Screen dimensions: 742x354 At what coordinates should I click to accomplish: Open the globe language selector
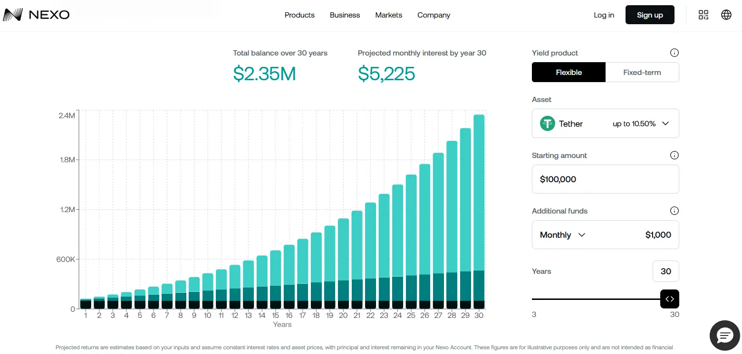pyautogui.click(x=726, y=15)
